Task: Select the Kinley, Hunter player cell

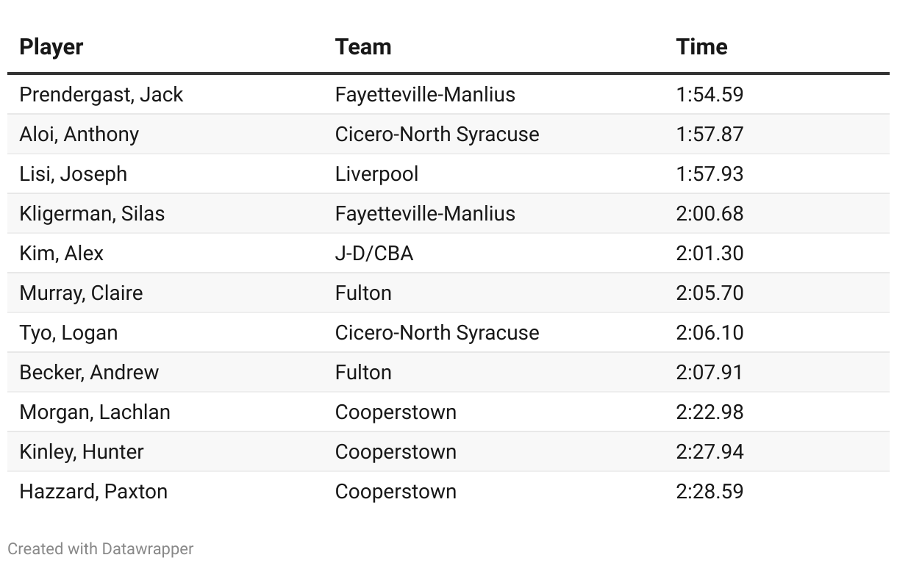Action: pos(82,452)
